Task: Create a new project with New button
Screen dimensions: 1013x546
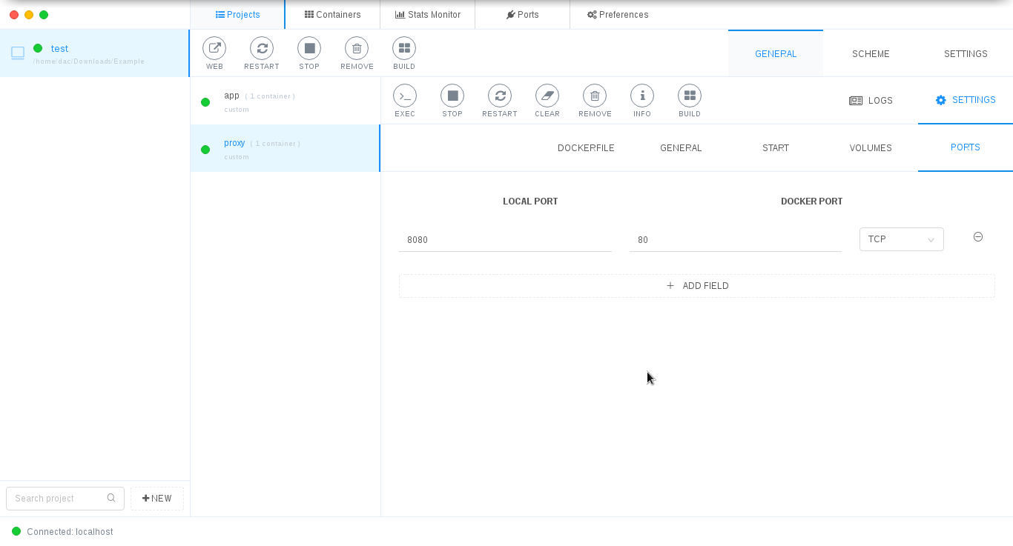Action: (x=157, y=499)
